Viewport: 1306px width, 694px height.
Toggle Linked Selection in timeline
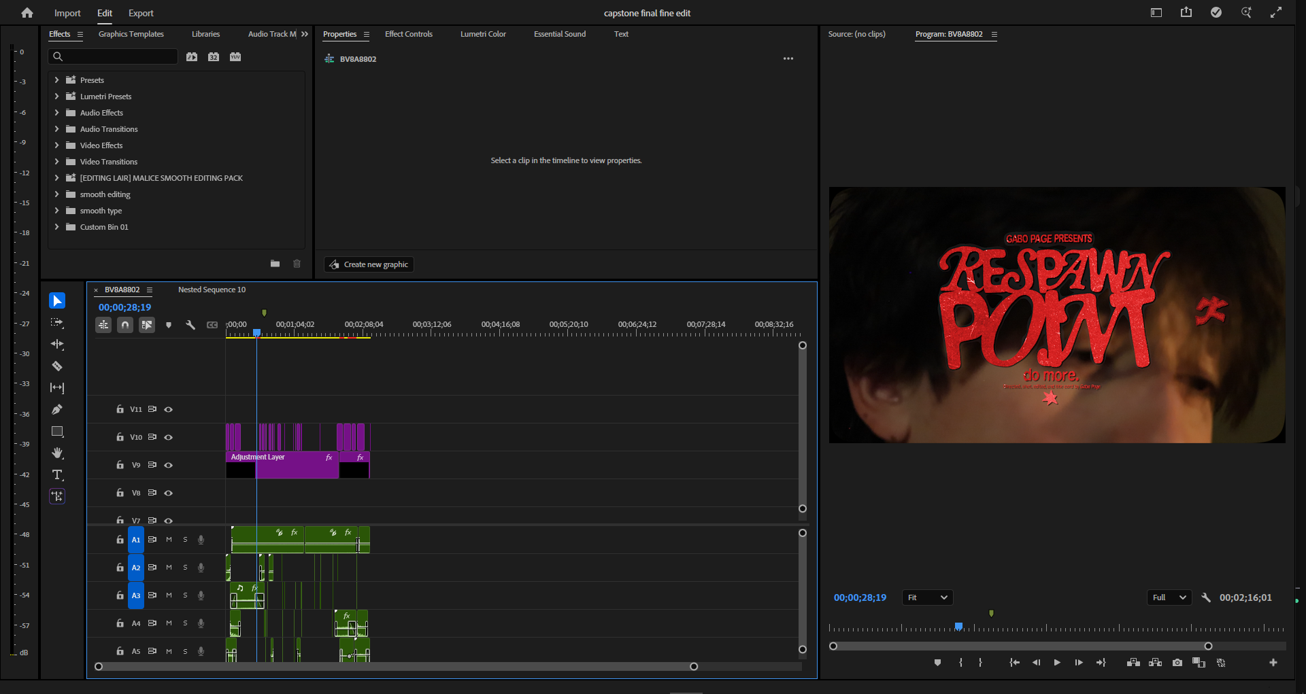pos(147,325)
